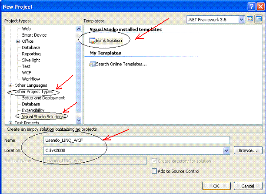Click the dialog Help question mark button
This screenshot has height=194, width=266.
[251, 6]
